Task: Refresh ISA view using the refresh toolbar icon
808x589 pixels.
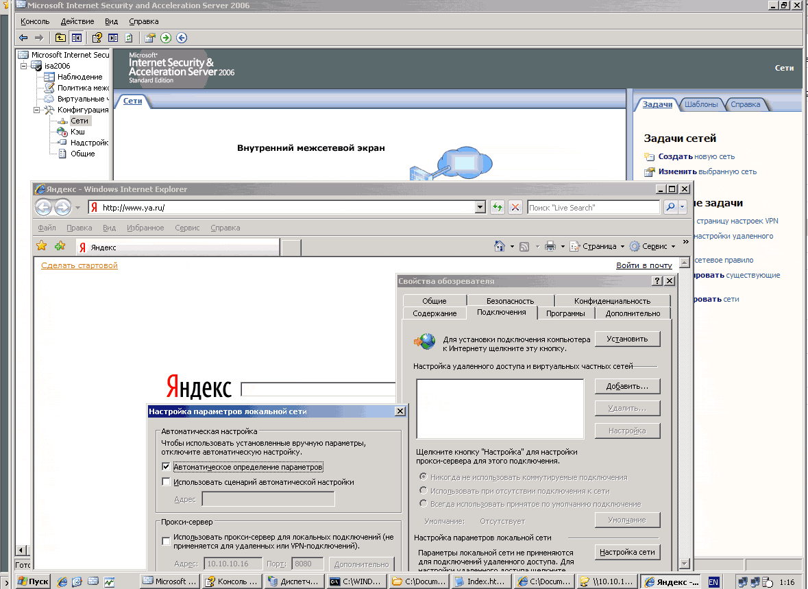Action: coord(128,38)
